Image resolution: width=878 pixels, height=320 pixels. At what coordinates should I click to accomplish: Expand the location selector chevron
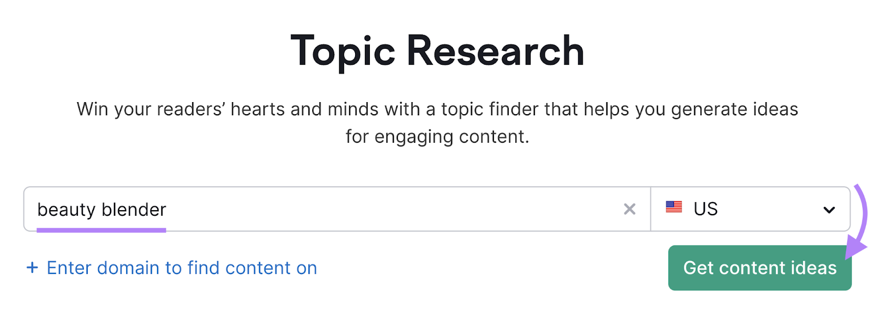click(x=830, y=209)
